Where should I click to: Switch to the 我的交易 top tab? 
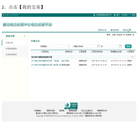point(127,30)
